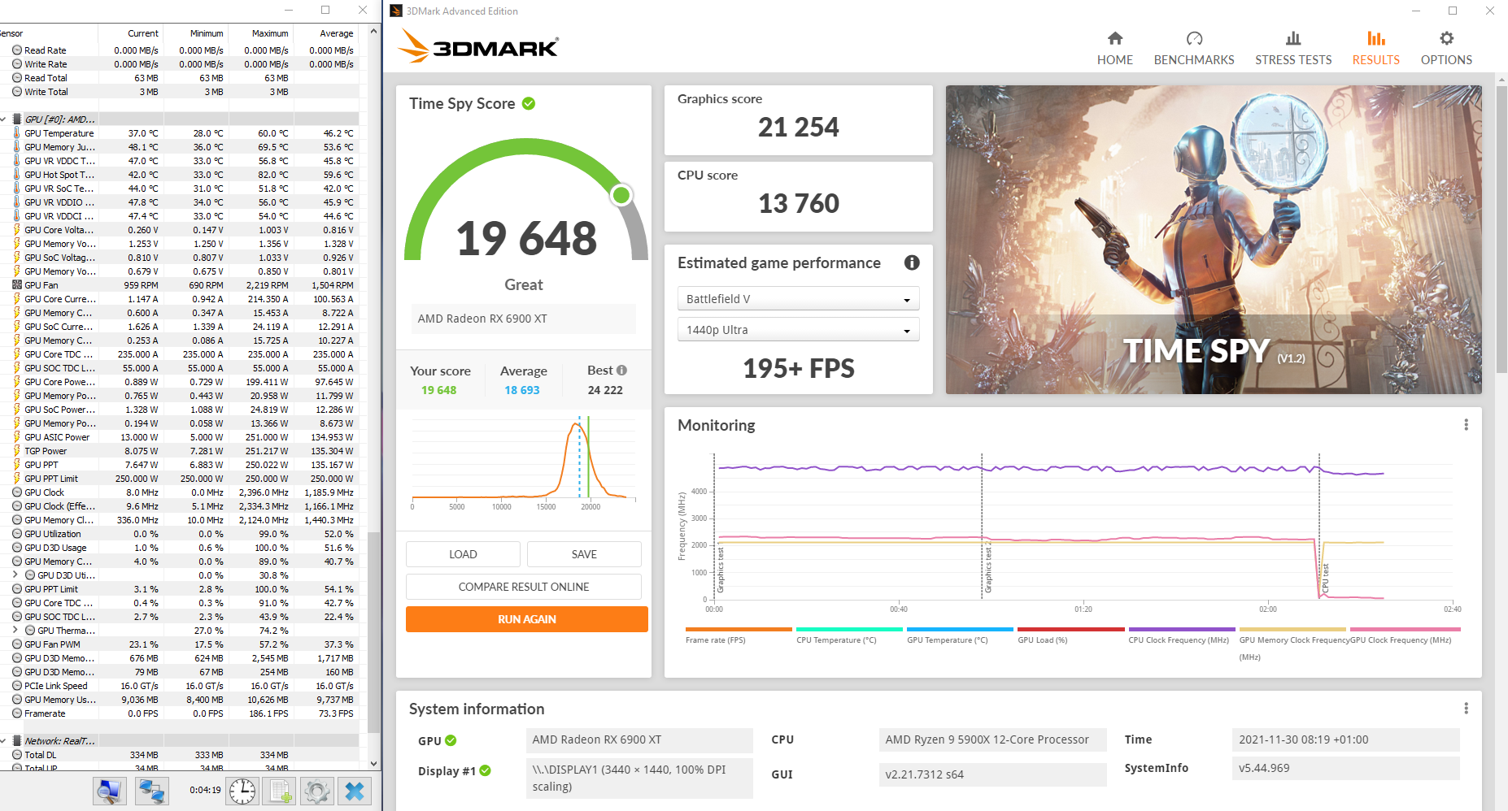Image resolution: width=1508 pixels, height=811 pixels.
Task: Click the log file plus icon
Action: (x=281, y=791)
